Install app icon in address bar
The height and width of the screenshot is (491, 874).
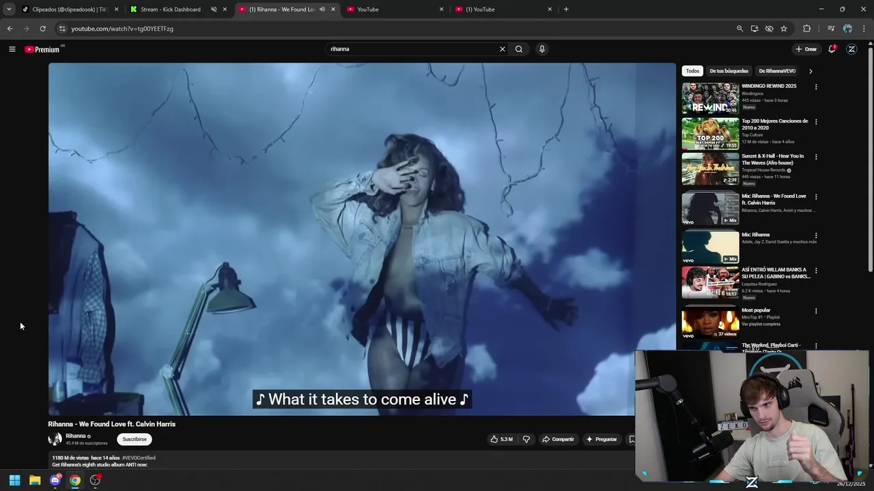click(755, 29)
